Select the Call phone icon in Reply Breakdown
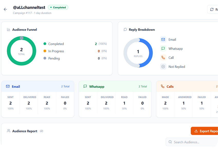This screenshot has height=148, width=218. (x=163, y=58)
